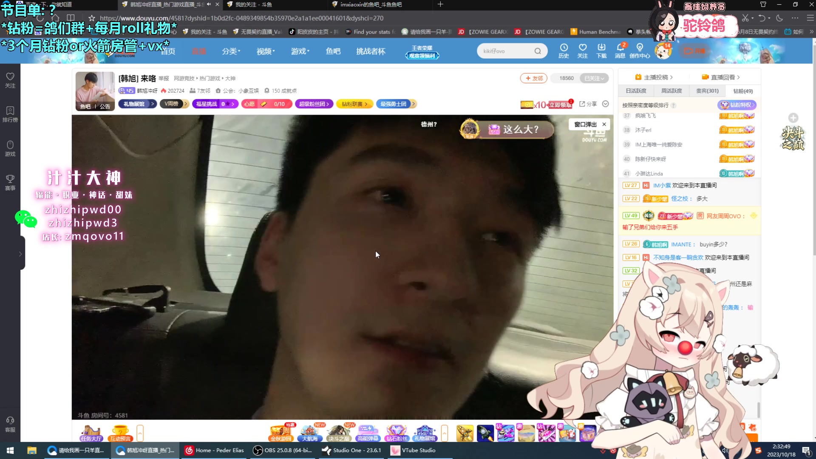
Task: Open 超级粉丝团 pill badge
Action: [314, 104]
